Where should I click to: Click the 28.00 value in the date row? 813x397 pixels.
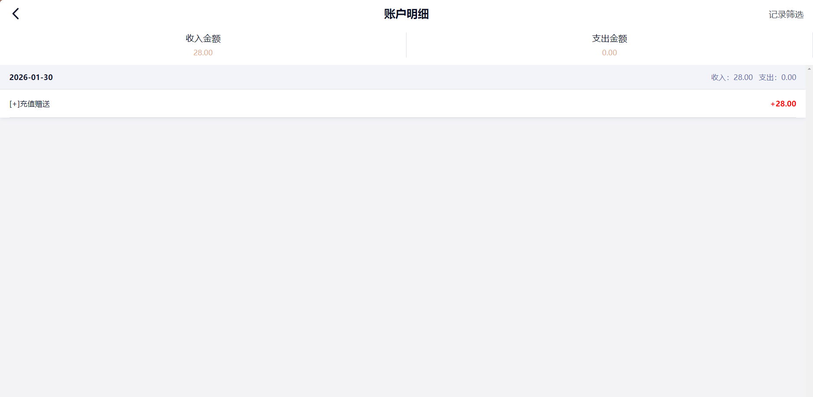click(743, 77)
